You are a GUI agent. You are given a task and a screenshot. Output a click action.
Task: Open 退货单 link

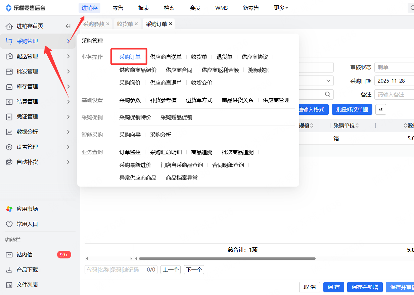[x=224, y=57]
